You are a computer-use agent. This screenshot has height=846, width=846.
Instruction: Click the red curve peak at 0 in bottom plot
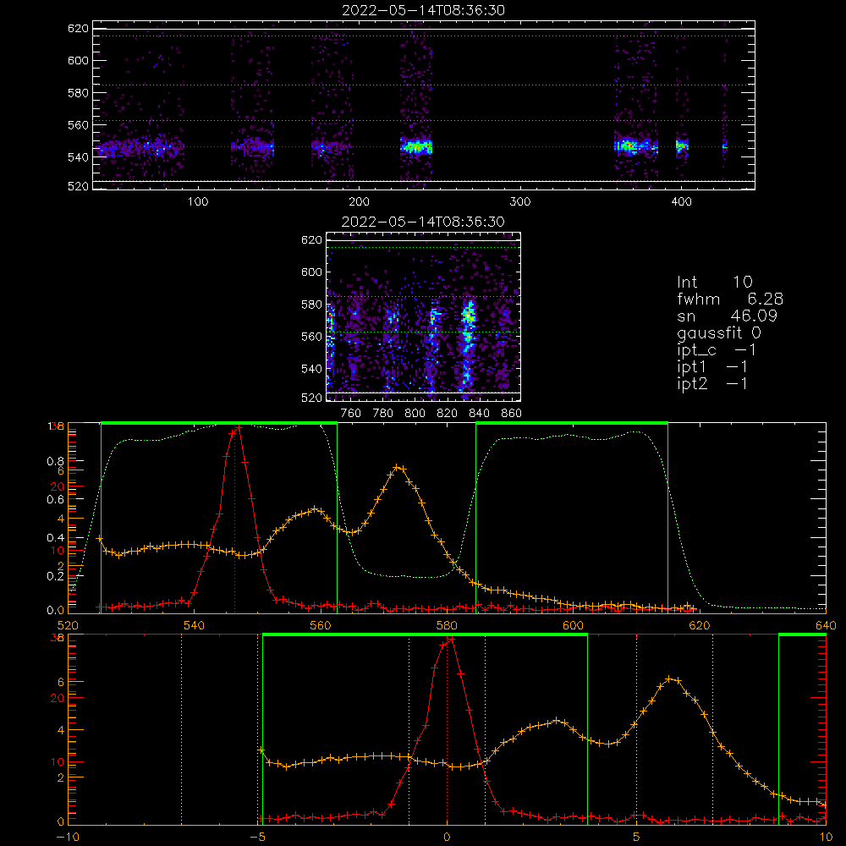click(x=451, y=640)
